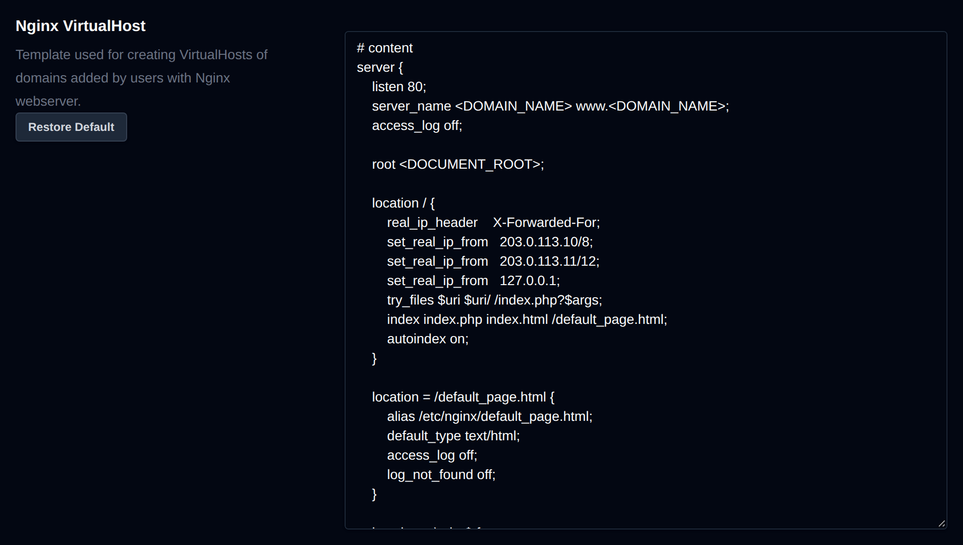Click the set_real_ip_from 203.0.113.11/12 line
Screen dimensions: 963x545
tap(493, 261)
